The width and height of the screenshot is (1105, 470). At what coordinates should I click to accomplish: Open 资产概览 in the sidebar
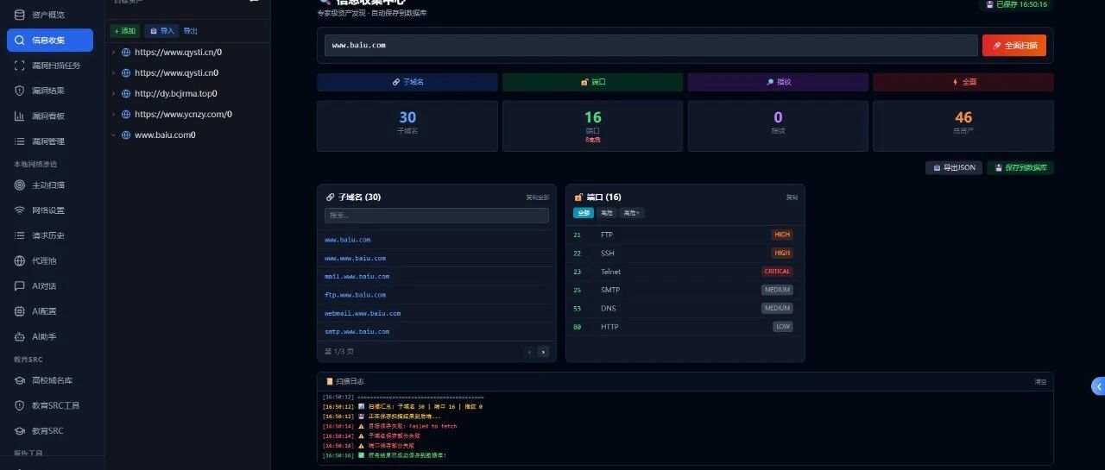click(x=52, y=15)
